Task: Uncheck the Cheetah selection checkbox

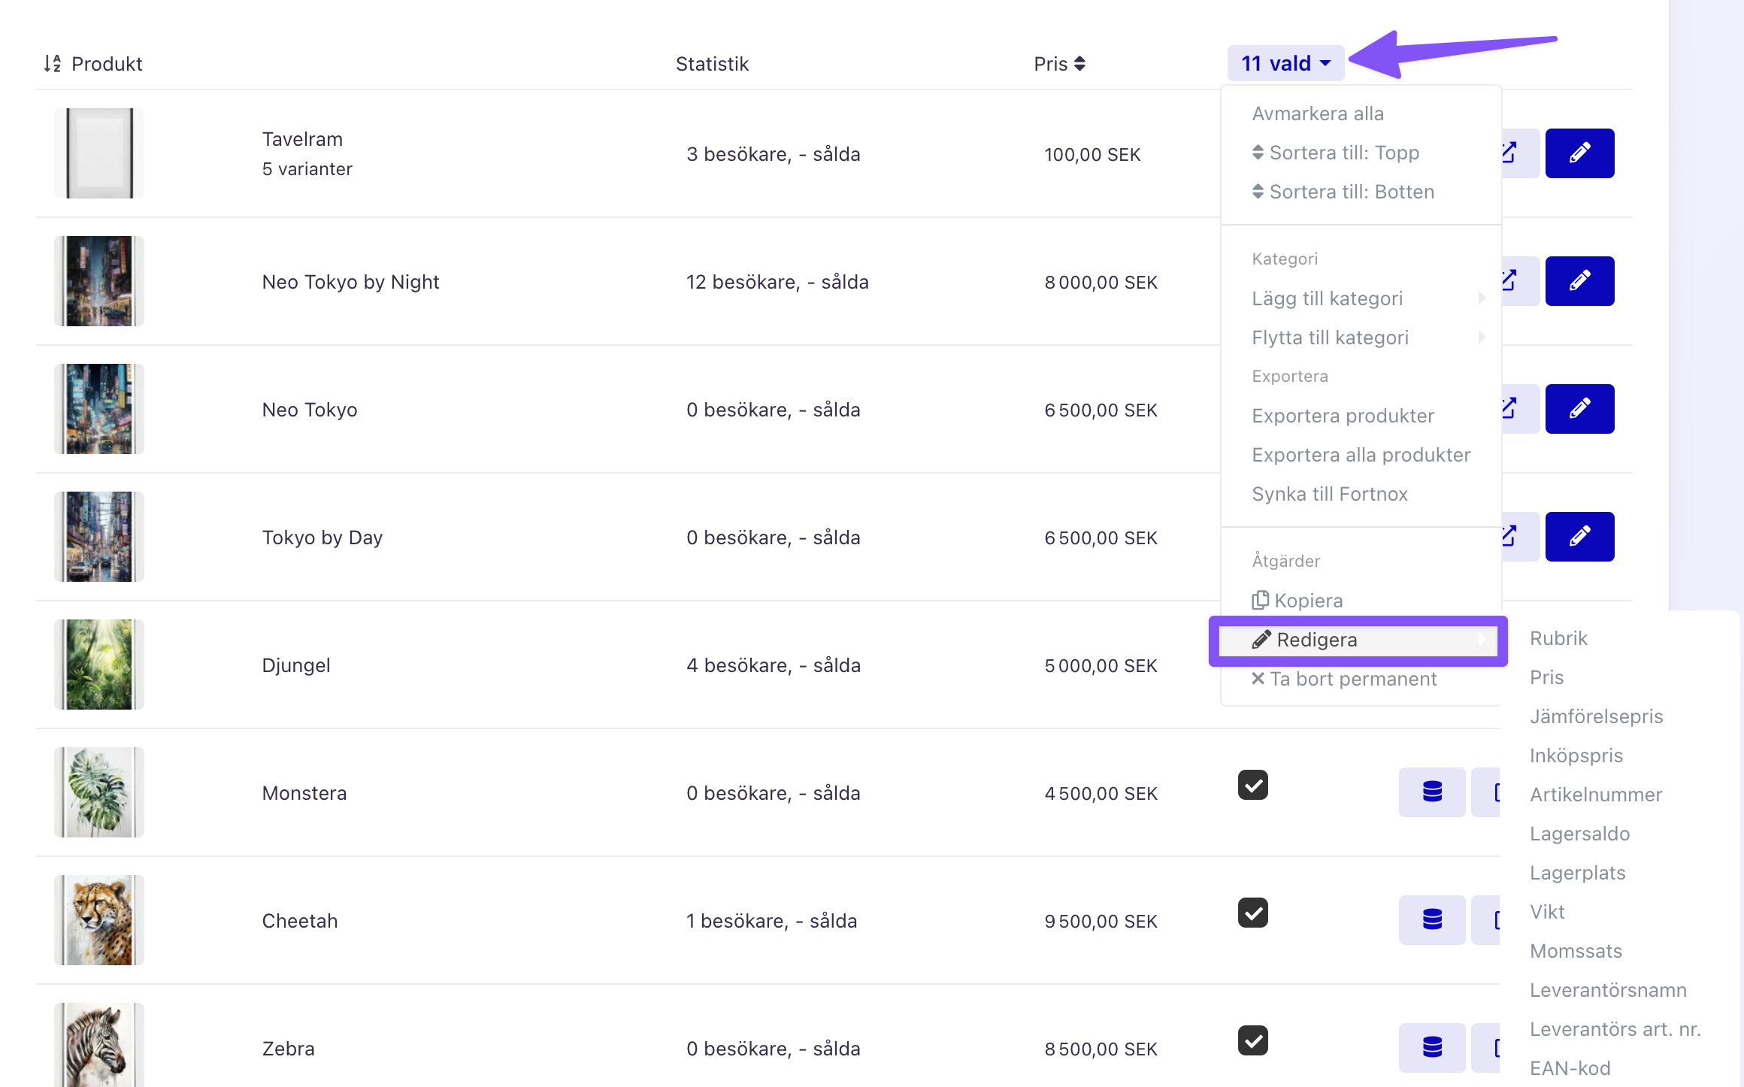Action: (1253, 913)
